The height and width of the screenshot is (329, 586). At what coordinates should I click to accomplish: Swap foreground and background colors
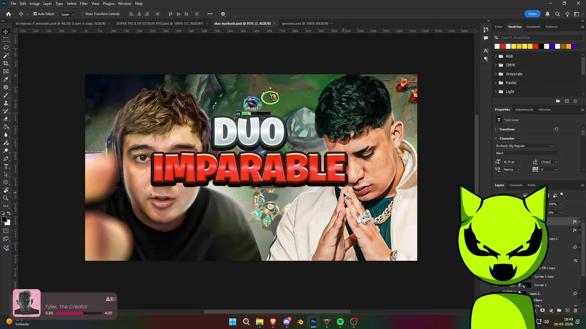pyautogui.click(x=9, y=213)
